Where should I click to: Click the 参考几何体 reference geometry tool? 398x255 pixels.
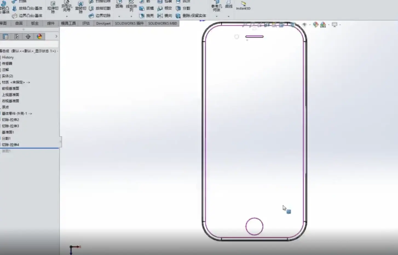point(217,6)
